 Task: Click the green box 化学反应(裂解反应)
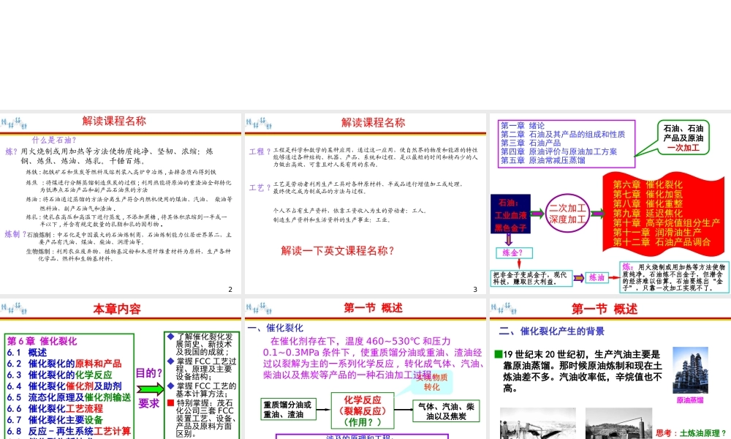click(x=363, y=411)
